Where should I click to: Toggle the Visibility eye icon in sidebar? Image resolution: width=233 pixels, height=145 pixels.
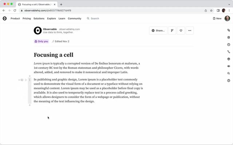coord(229,66)
